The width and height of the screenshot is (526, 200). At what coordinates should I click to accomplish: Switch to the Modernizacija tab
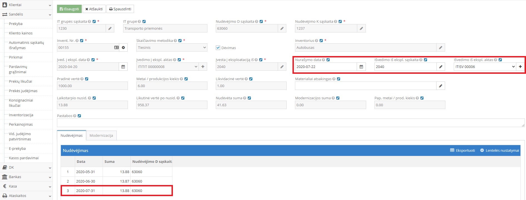[x=101, y=136]
